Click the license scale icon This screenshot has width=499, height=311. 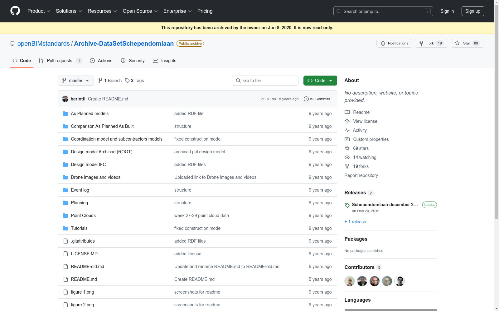coord(347,121)
